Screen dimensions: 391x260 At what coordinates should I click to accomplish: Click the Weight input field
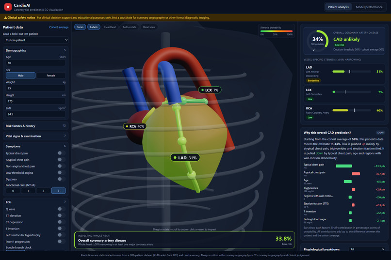[x=36, y=88]
